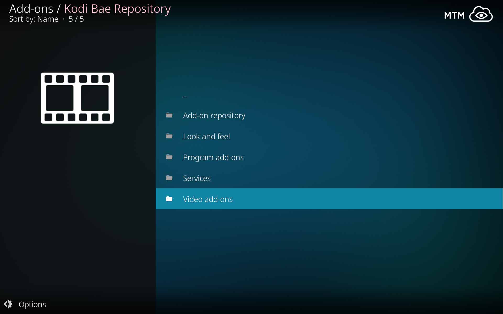Click the Kodi Bae Repository title
The image size is (503, 314).
[117, 9]
